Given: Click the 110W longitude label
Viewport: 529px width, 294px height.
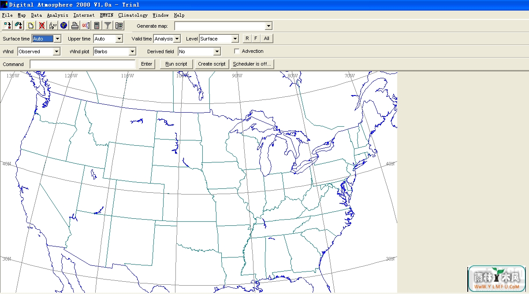Looking at the screenshot, I should 127,76.
